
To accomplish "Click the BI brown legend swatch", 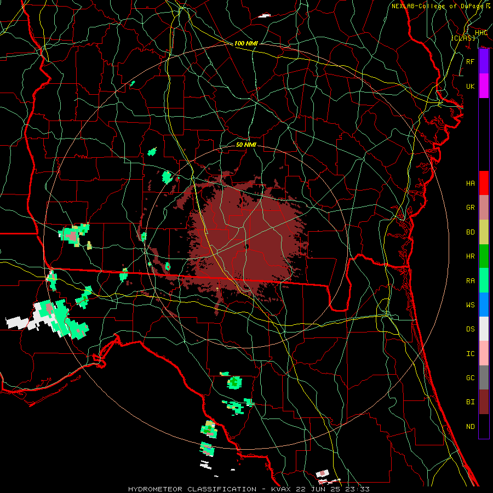I will point(484,402).
